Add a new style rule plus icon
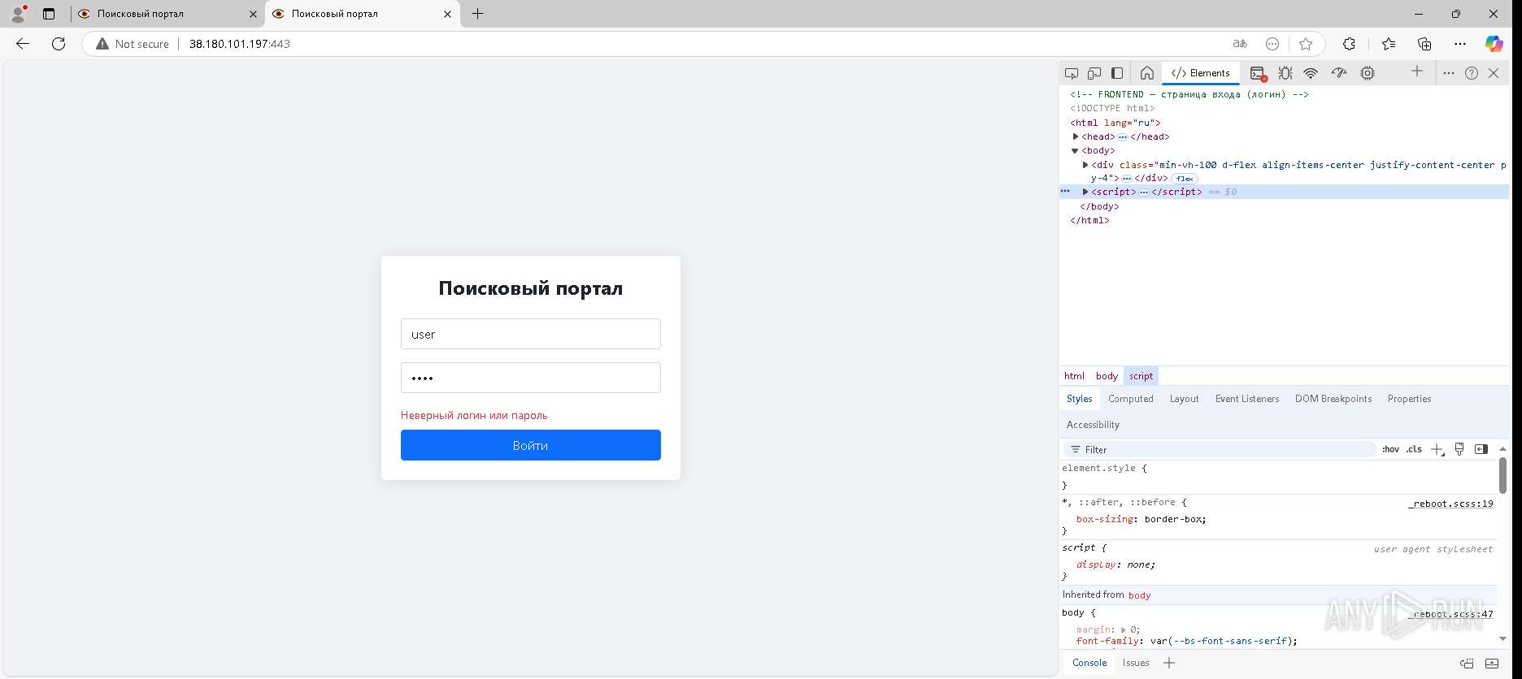The width and height of the screenshot is (1522, 679). pos(1437,449)
